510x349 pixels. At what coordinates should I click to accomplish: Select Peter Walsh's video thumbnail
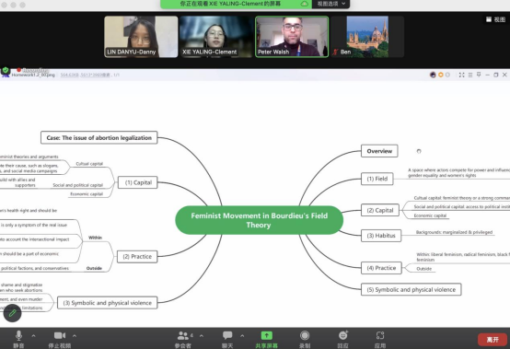(292, 37)
